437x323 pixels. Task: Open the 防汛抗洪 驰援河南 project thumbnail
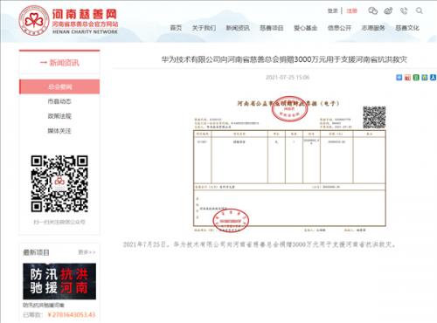click(59, 281)
